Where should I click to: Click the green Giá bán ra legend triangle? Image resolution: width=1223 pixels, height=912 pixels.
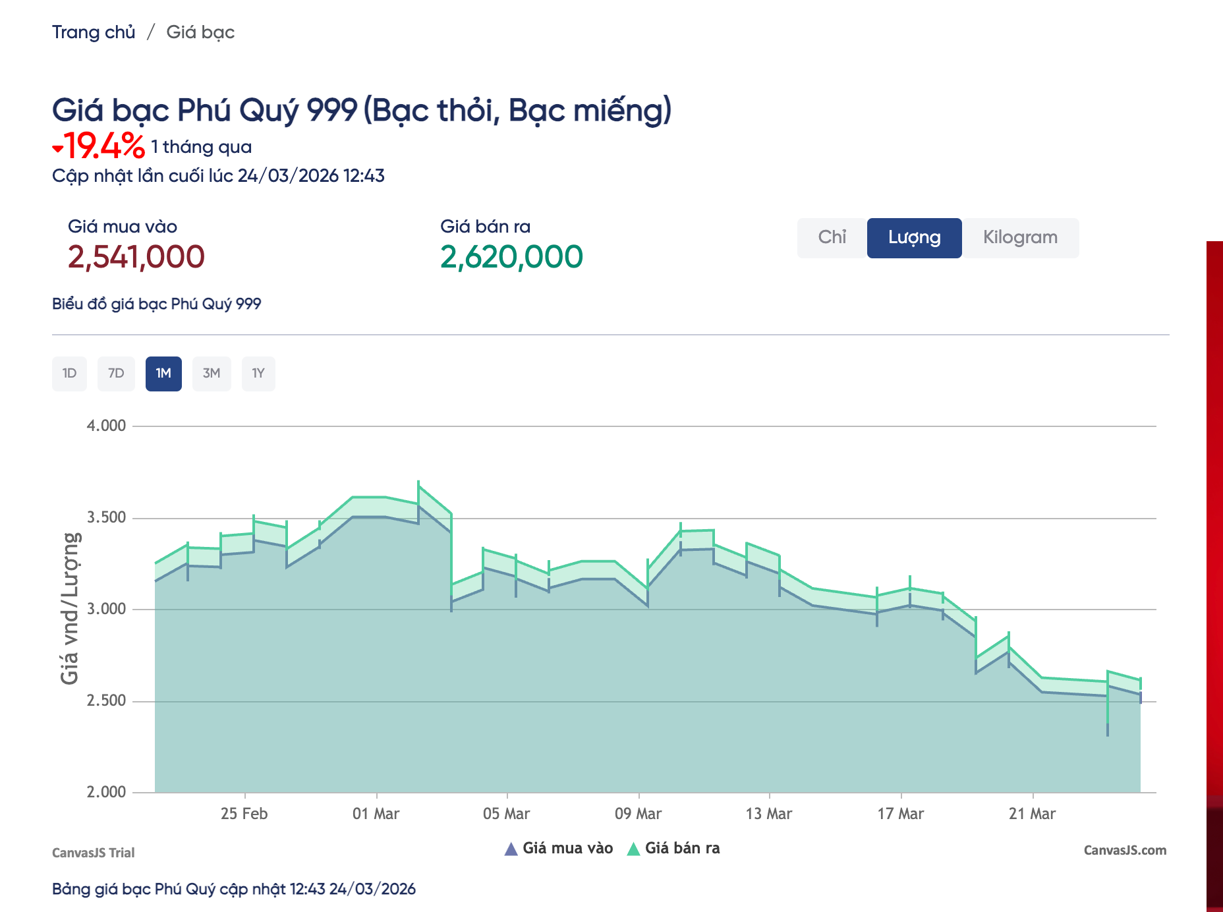coord(633,849)
